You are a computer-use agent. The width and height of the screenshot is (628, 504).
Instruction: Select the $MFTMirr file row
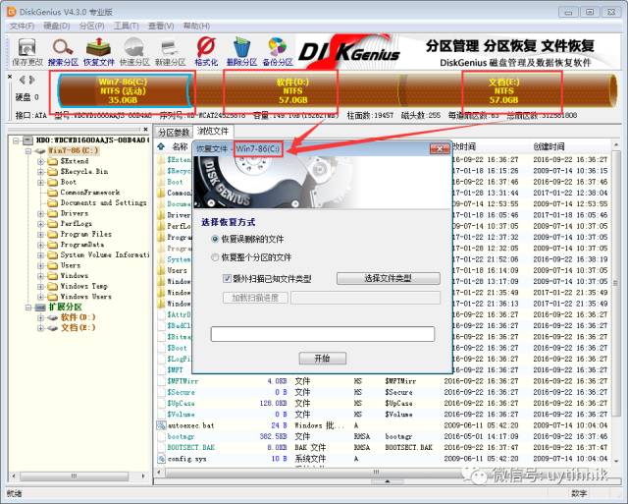[x=383, y=381]
